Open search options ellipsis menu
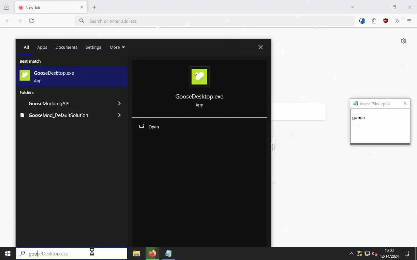Image resolution: width=417 pixels, height=260 pixels. pos(247,47)
